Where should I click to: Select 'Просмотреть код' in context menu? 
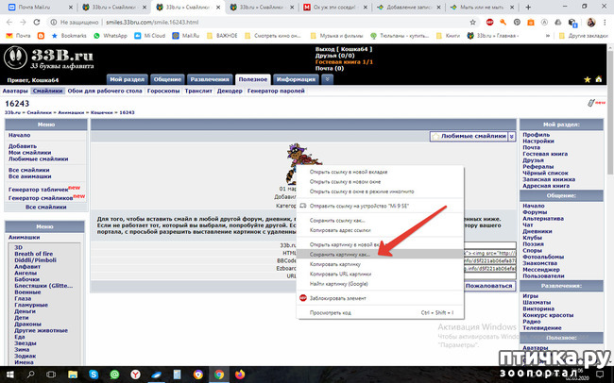pos(380,312)
